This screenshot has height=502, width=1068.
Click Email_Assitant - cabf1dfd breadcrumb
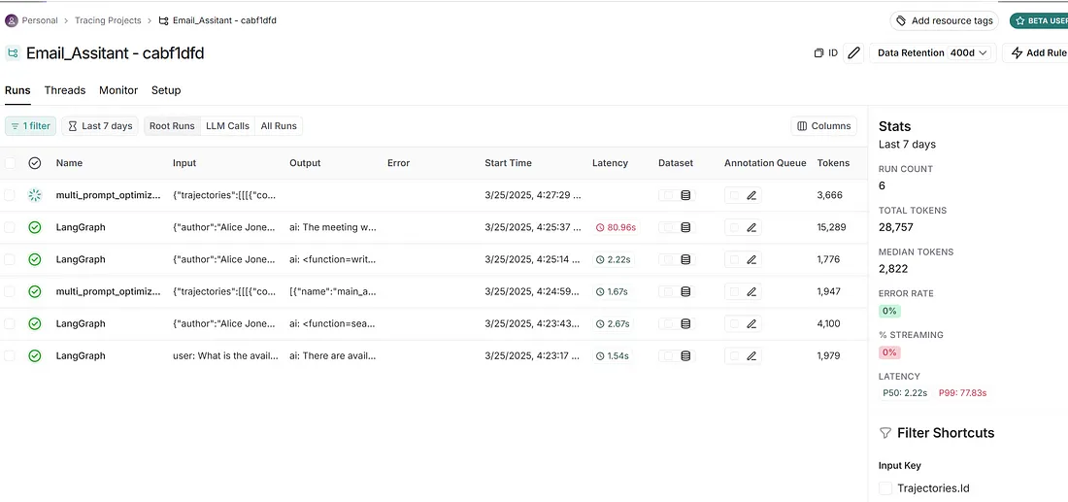click(224, 20)
